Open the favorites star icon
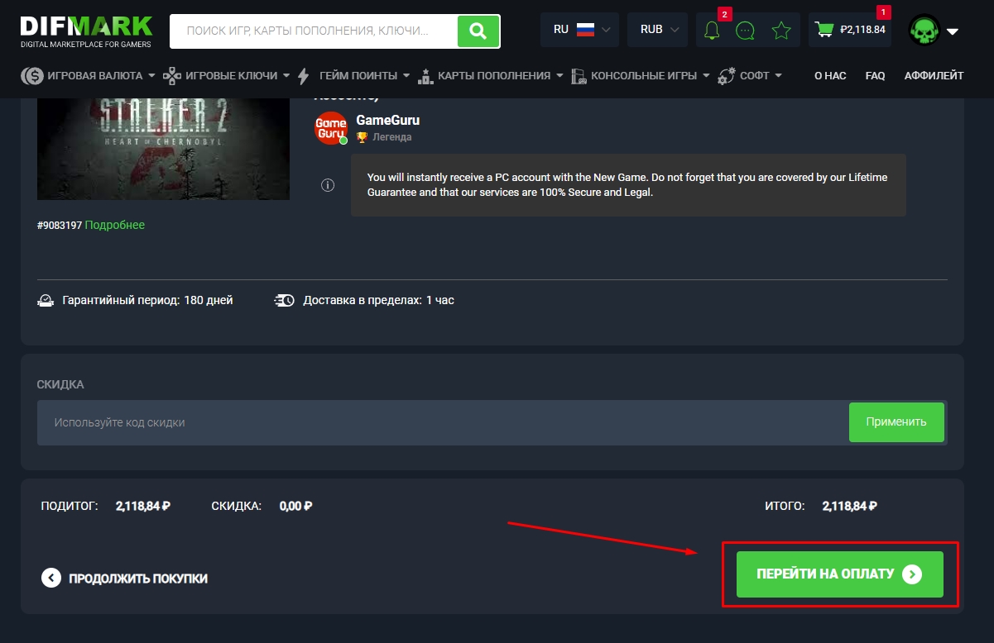The width and height of the screenshot is (994, 643). point(781,31)
